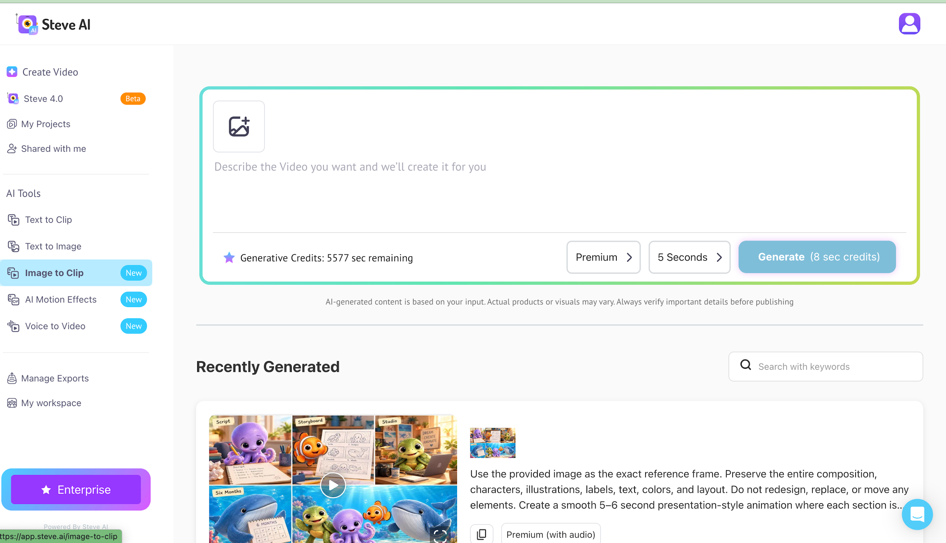Click the Recently Generated heading

coord(268,366)
